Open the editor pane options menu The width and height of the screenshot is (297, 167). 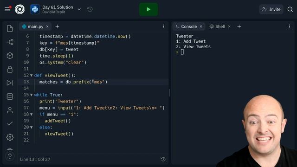pyautogui.click(x=164, y=26)
